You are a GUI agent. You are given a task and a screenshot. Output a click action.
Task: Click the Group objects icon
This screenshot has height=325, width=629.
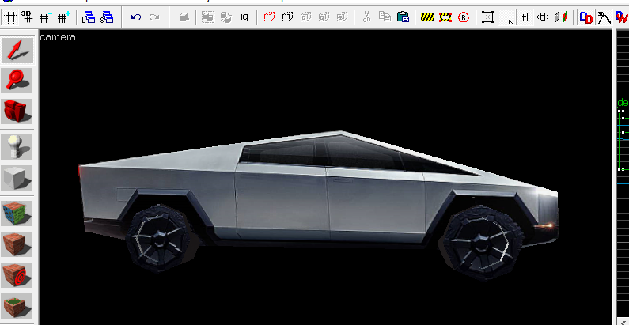[208, 17]
